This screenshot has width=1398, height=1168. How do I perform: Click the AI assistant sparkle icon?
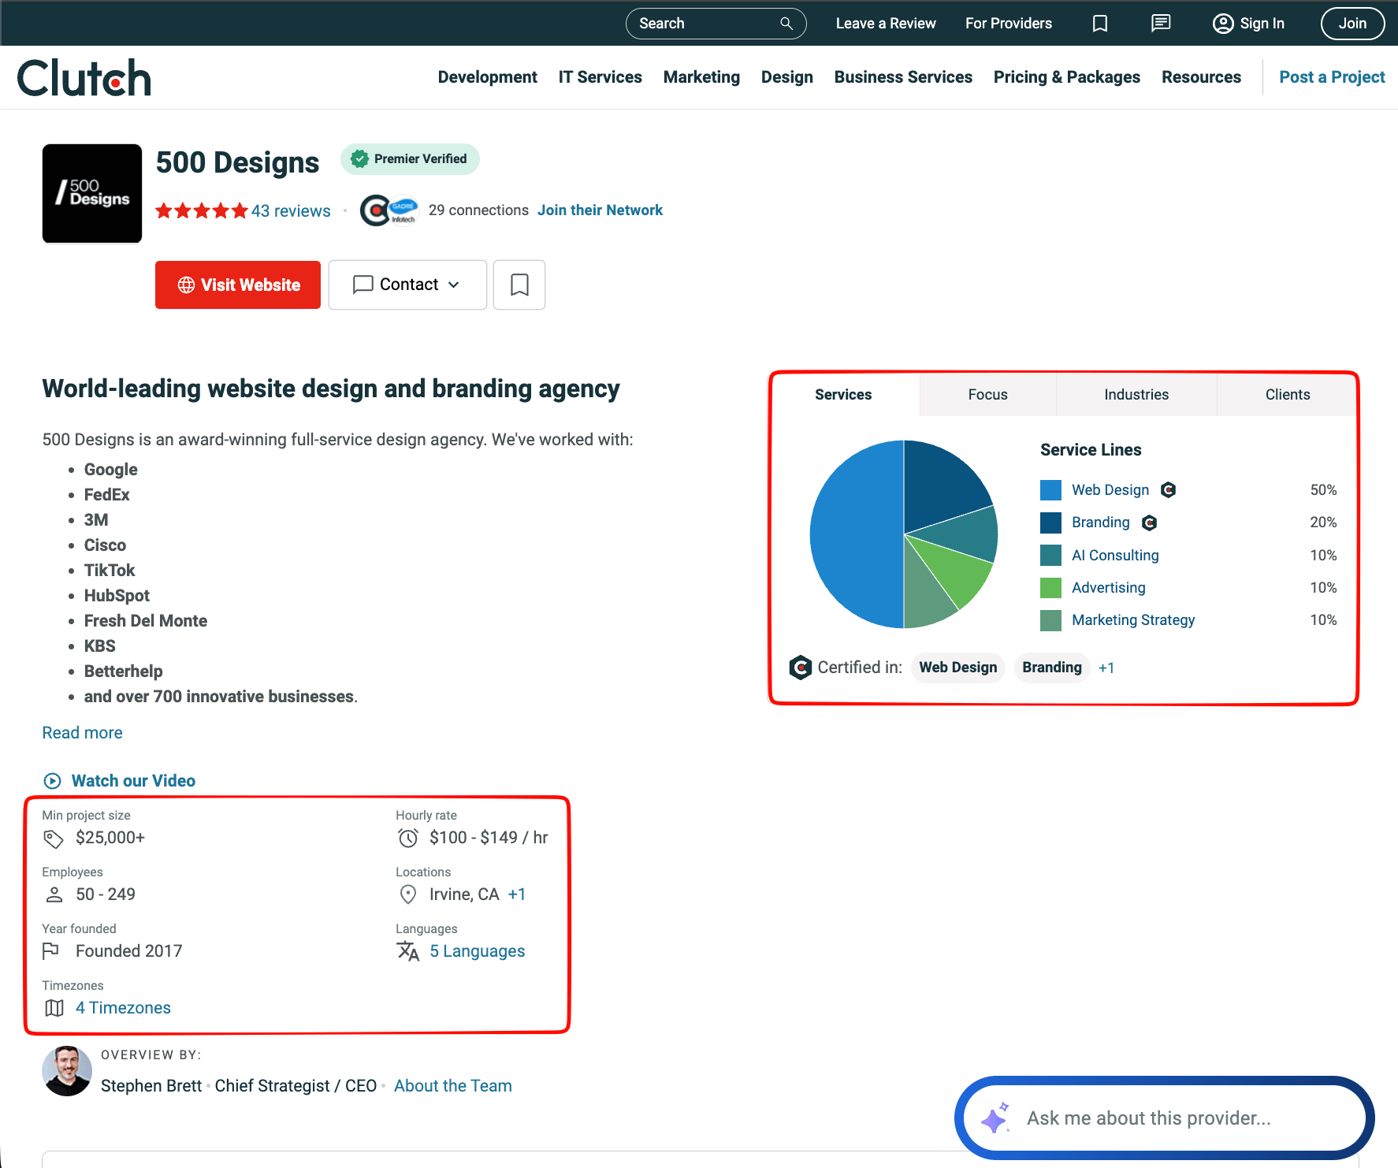pos(995,1118)
